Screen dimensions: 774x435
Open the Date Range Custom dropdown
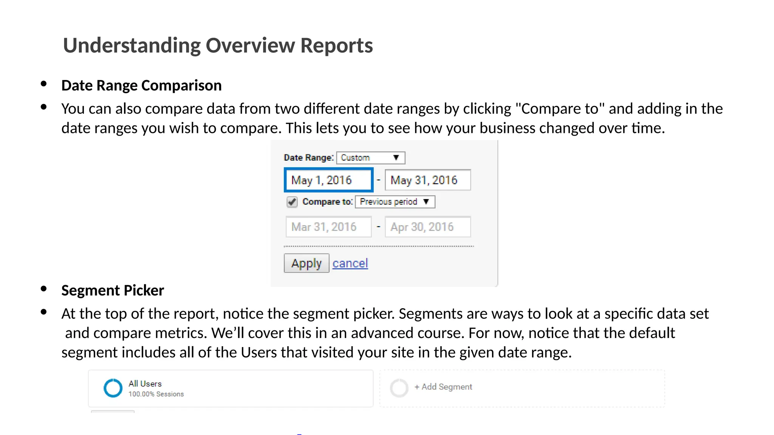(371, 158)
